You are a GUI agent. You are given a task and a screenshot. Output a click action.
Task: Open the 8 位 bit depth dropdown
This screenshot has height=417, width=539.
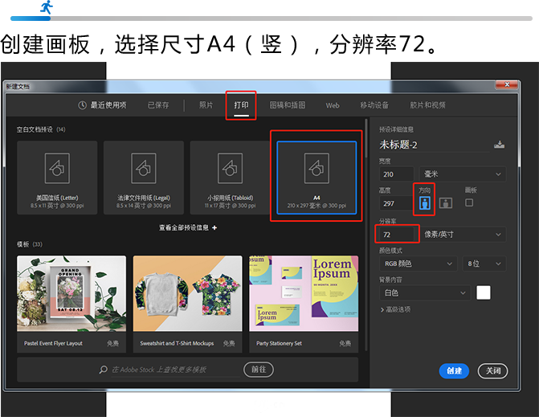484,264
